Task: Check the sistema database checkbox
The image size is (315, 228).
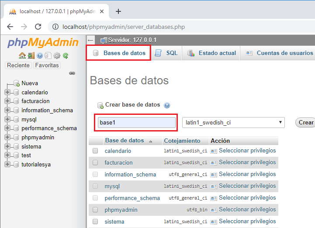Action: [x=95, y=221]
